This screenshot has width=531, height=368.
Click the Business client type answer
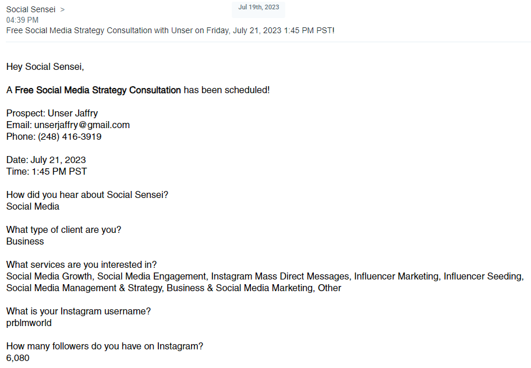point(25,242)
